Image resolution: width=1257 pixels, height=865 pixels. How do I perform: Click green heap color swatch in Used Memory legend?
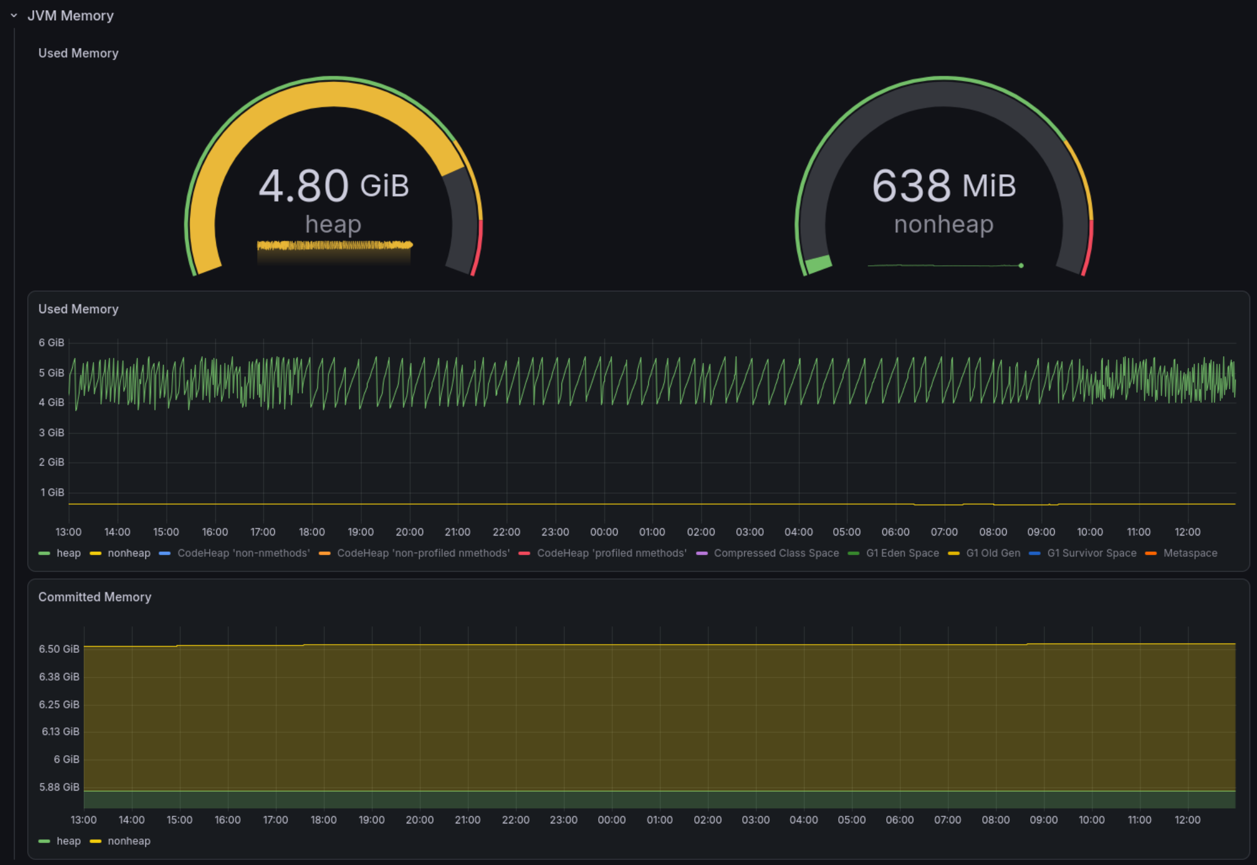tap(44, 553)
